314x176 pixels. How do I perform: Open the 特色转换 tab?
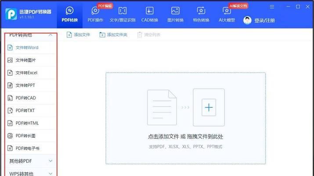coord(201,15)
